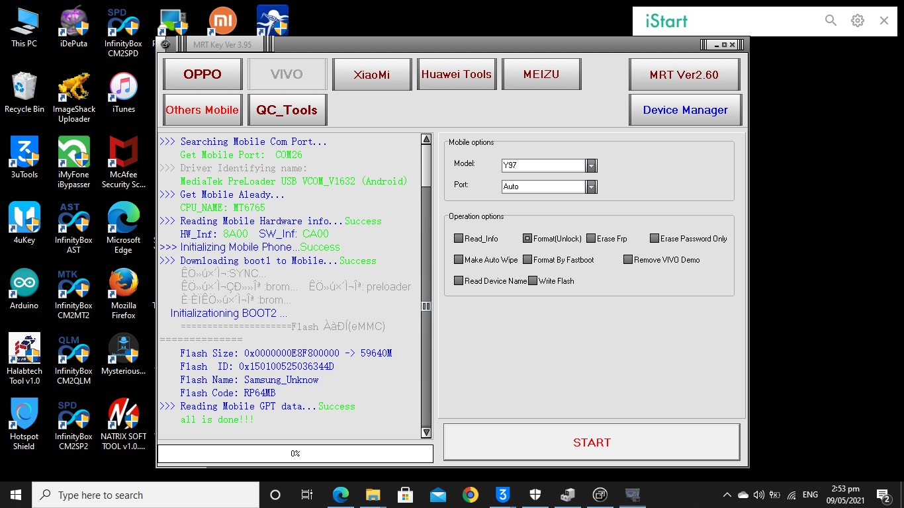Click the taskbar search box

point(146,495)
